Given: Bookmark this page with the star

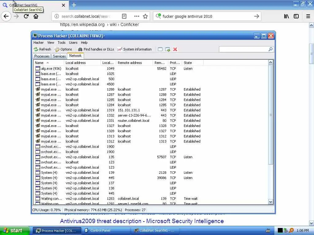Looking at the screenshot, I should coord(145,16).
